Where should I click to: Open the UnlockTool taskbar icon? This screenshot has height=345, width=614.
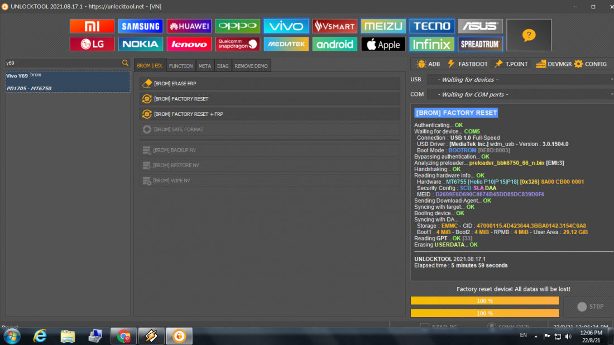pyautogui.click(x=179, y=336)
